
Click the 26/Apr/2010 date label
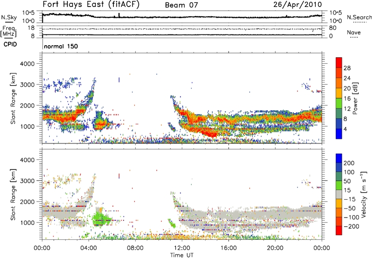click(298, 5)
